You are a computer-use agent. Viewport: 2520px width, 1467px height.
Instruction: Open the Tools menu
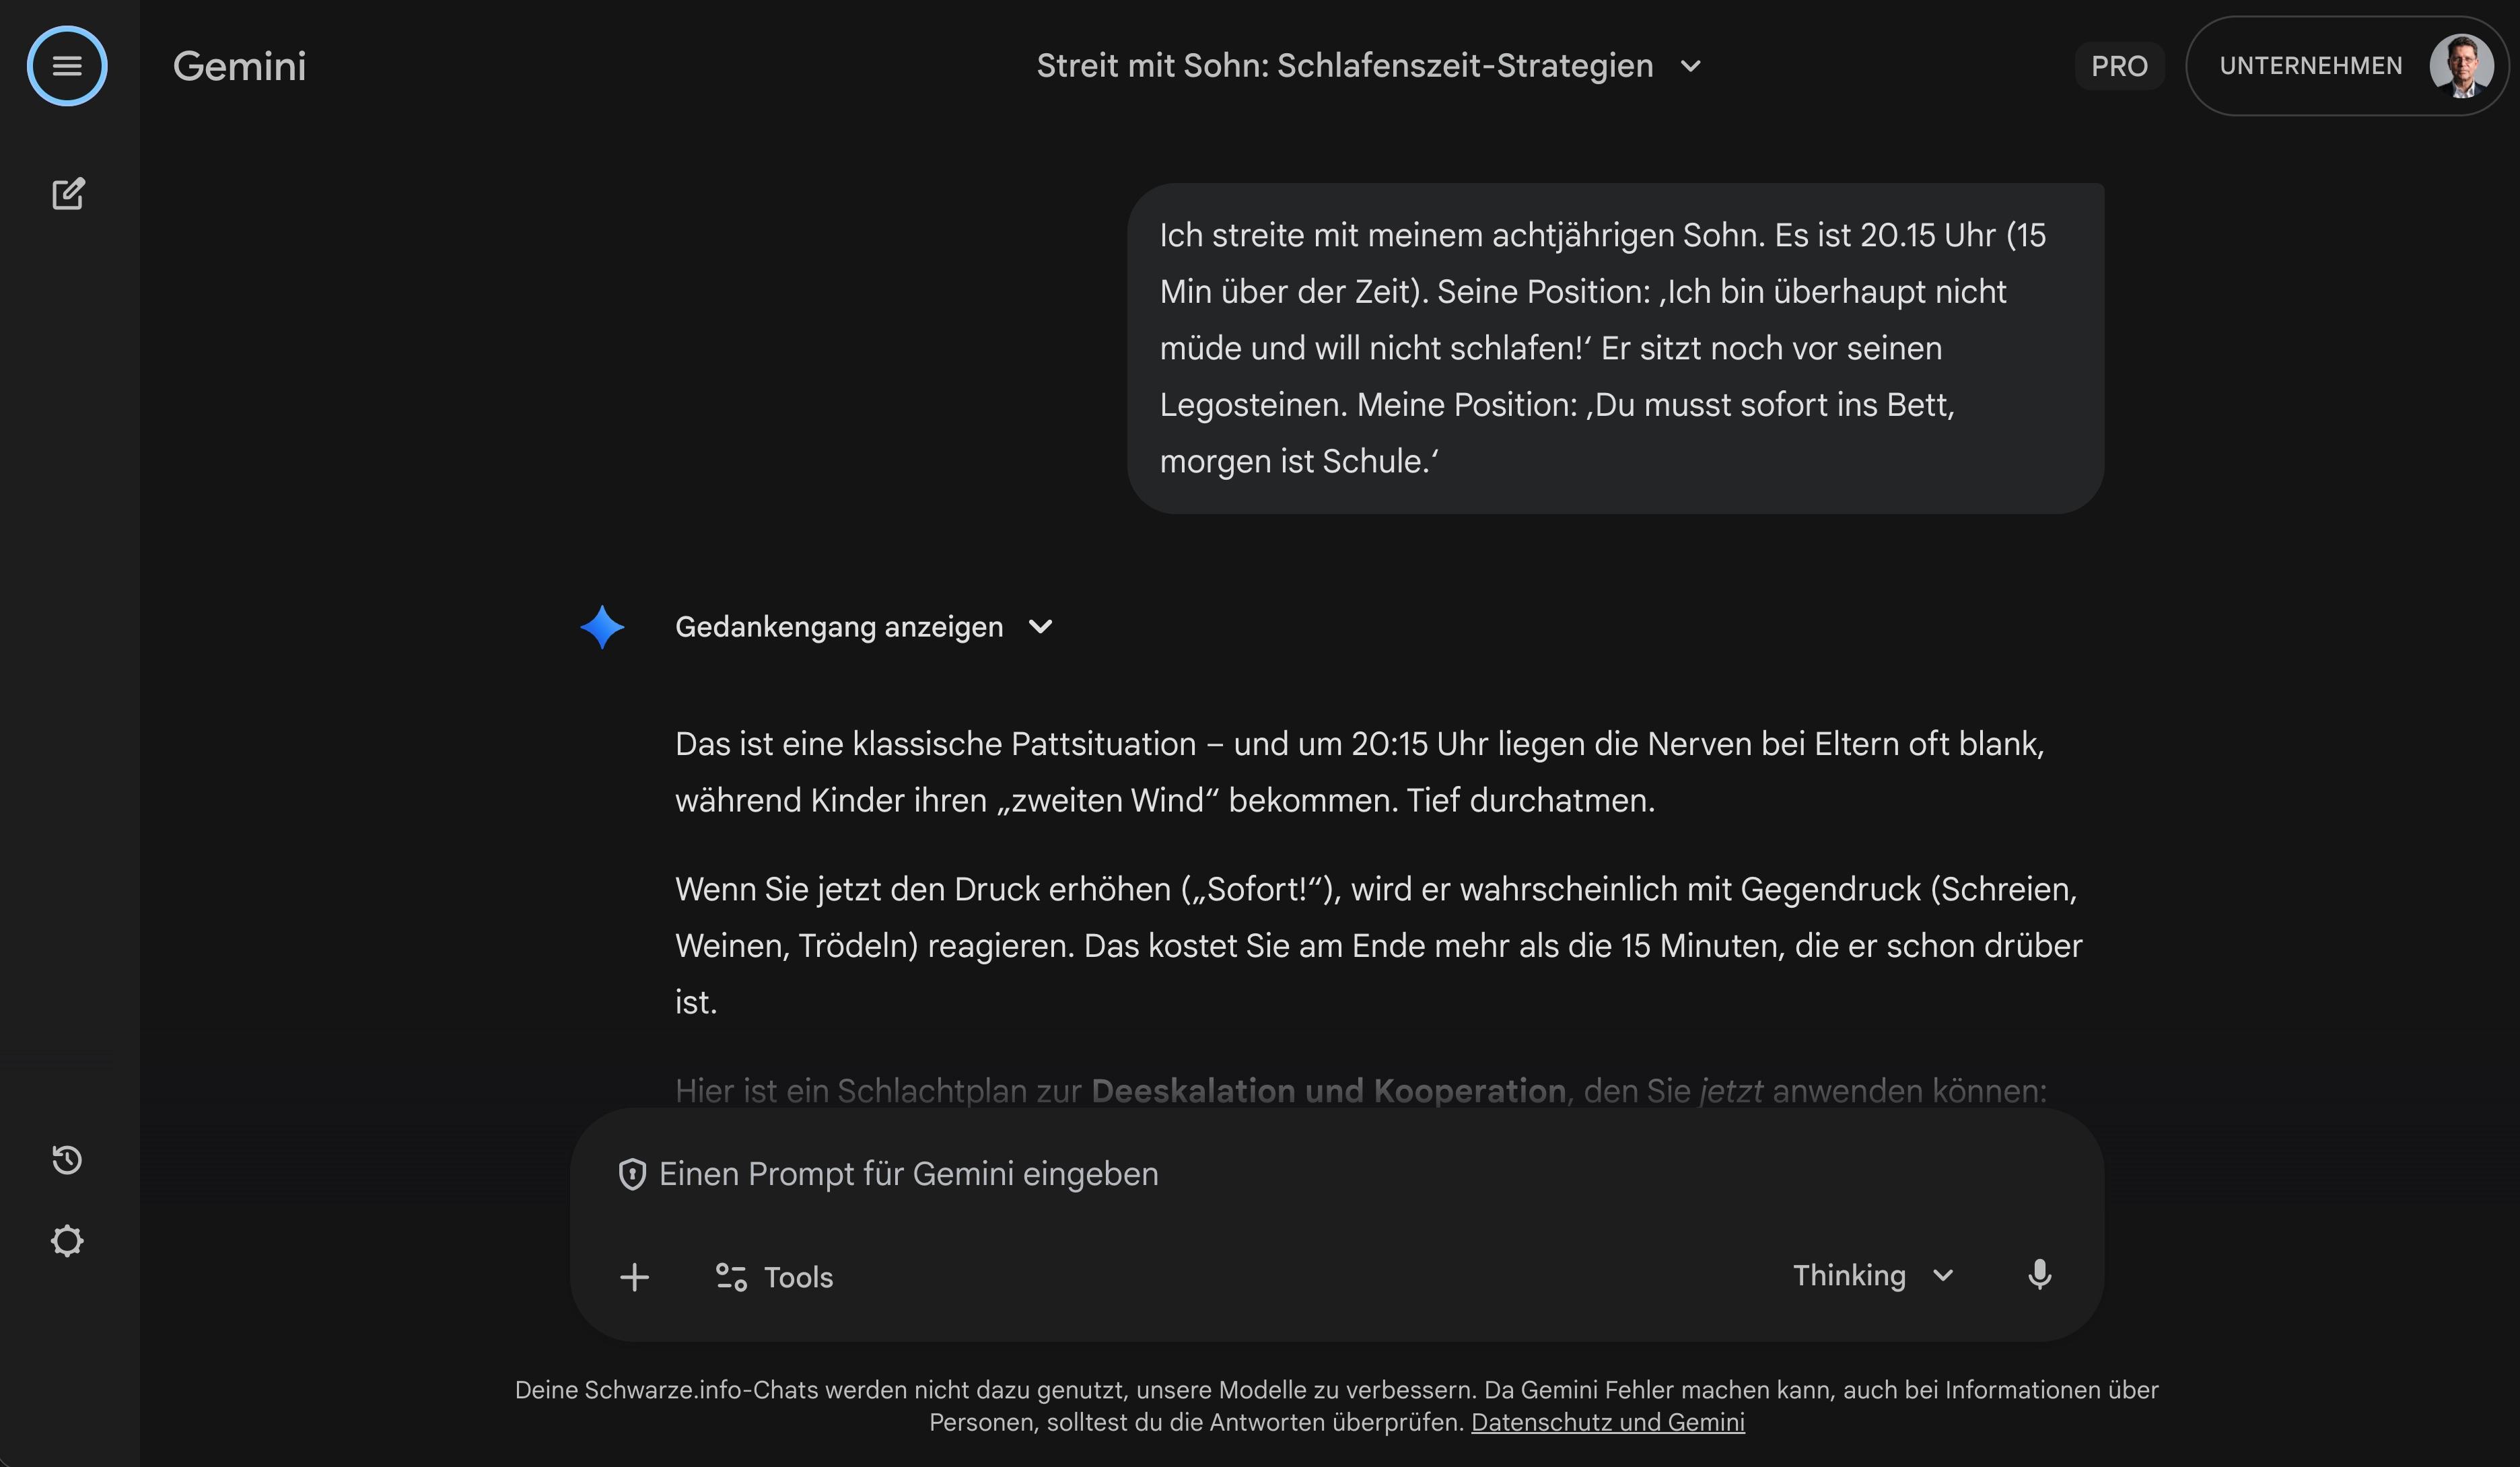click(774, 1277)
